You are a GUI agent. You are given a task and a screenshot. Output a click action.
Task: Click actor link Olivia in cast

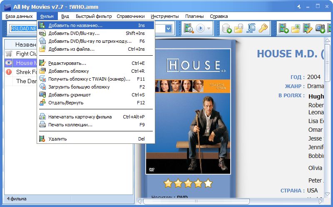point(315,168)
